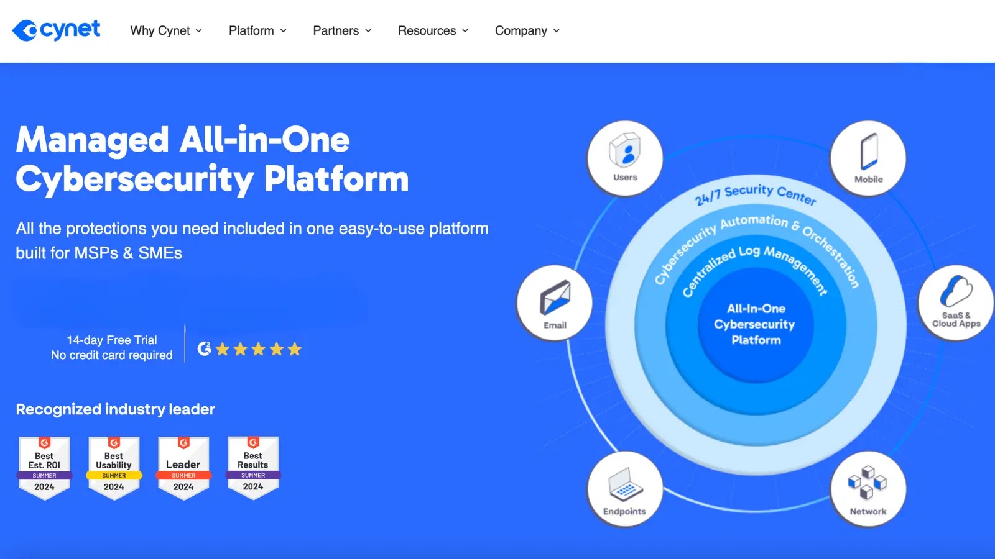Expand the Platform chevron
The image size is (995, 559).
point(283,30)
